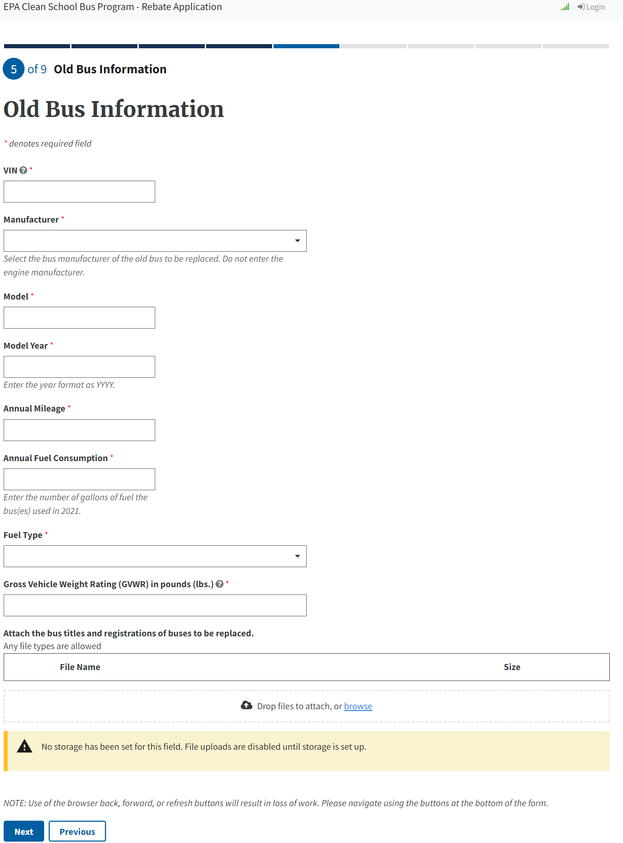
Task: Click the GVWR pounds input field
Action: tap(155, 605)
